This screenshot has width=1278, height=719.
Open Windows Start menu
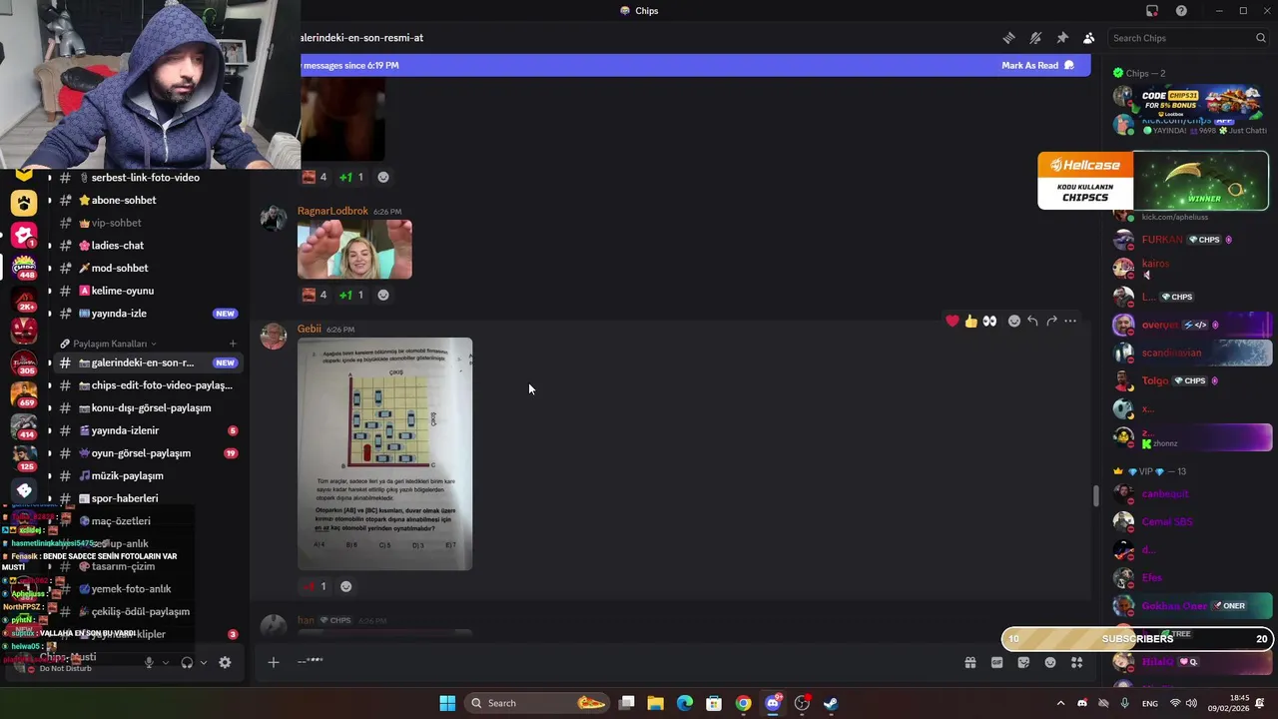(x=447, y=703)
